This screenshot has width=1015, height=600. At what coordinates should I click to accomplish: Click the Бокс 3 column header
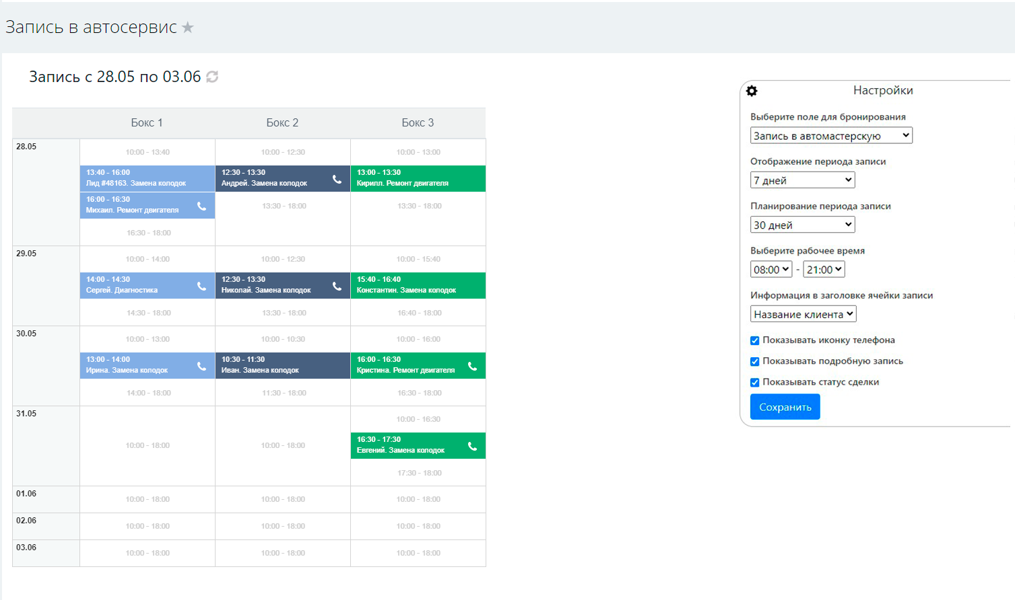tap(418, 122)
